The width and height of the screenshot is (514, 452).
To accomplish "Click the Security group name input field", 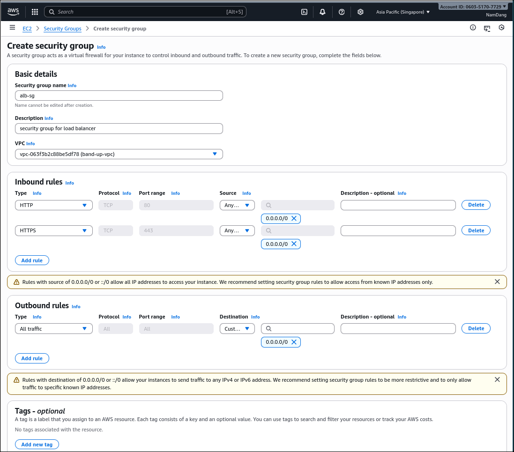I will [119, 95].
